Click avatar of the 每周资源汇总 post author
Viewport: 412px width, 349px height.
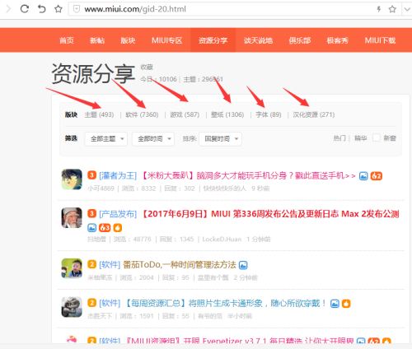click(x=72, y=307)
